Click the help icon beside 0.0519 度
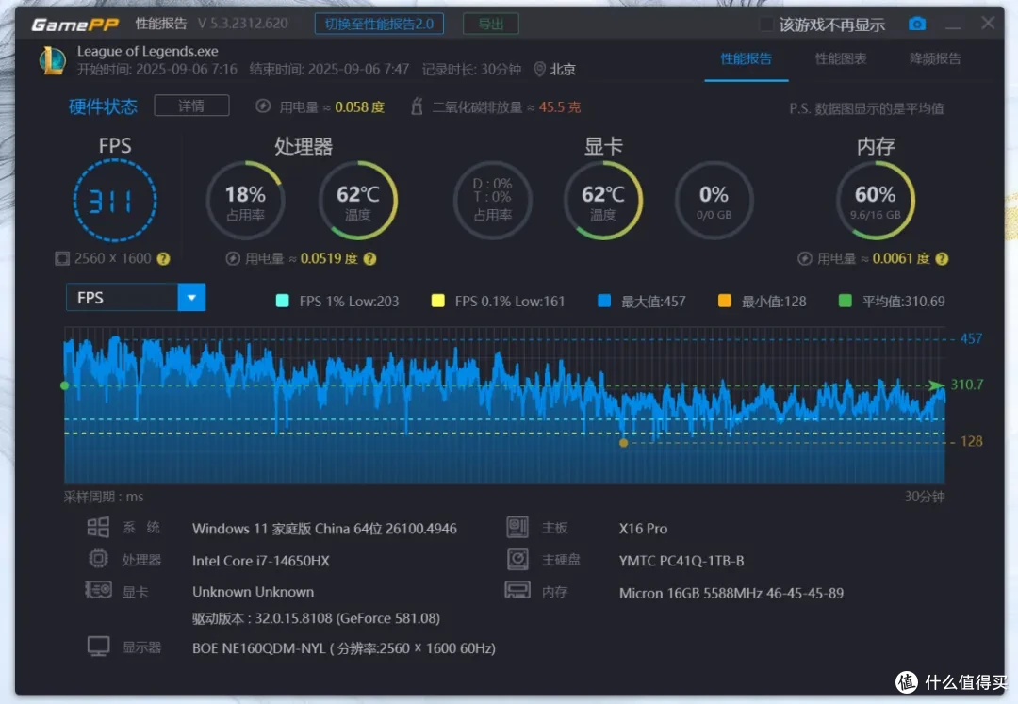The image size is (1018, 704). (x=370, y=259)
